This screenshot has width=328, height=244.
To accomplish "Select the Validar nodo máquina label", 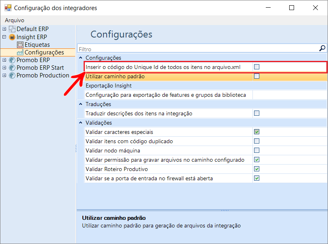I will pos(113,150).
